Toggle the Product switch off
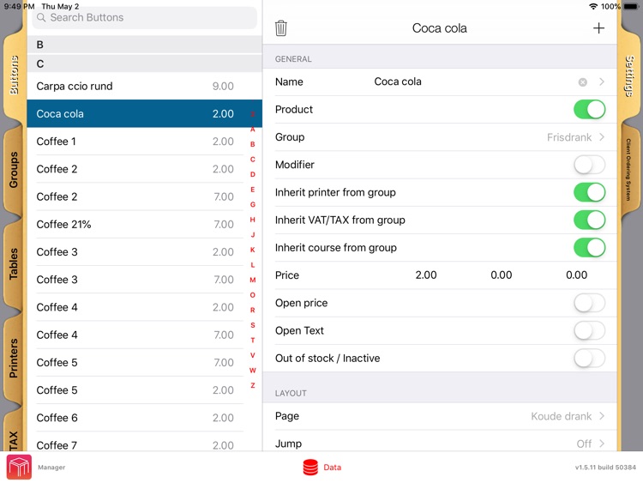The height and width of the screenshot is (483, 643). [589, 110]
